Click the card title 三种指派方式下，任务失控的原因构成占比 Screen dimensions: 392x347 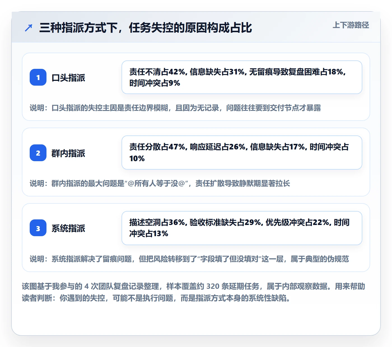pos(146,28)
